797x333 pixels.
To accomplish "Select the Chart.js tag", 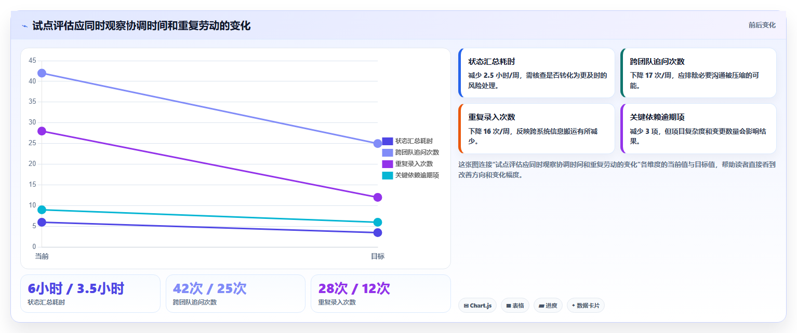I will [477, 306].
